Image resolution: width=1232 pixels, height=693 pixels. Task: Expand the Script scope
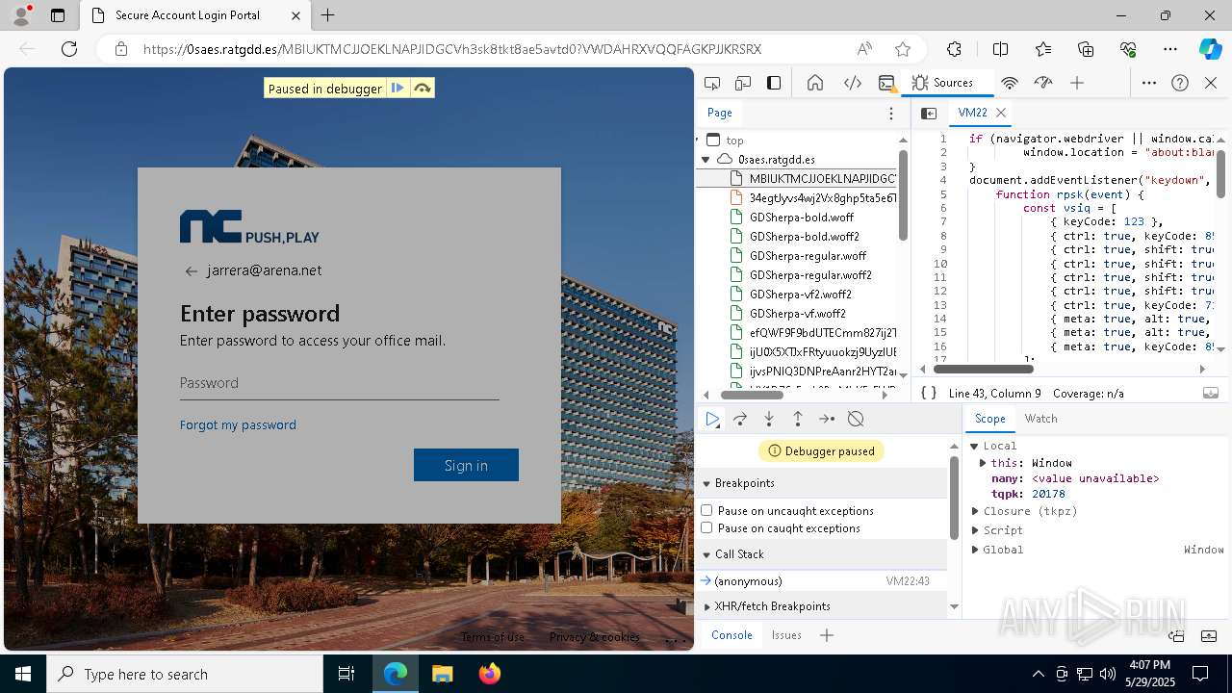click(974, 530)
